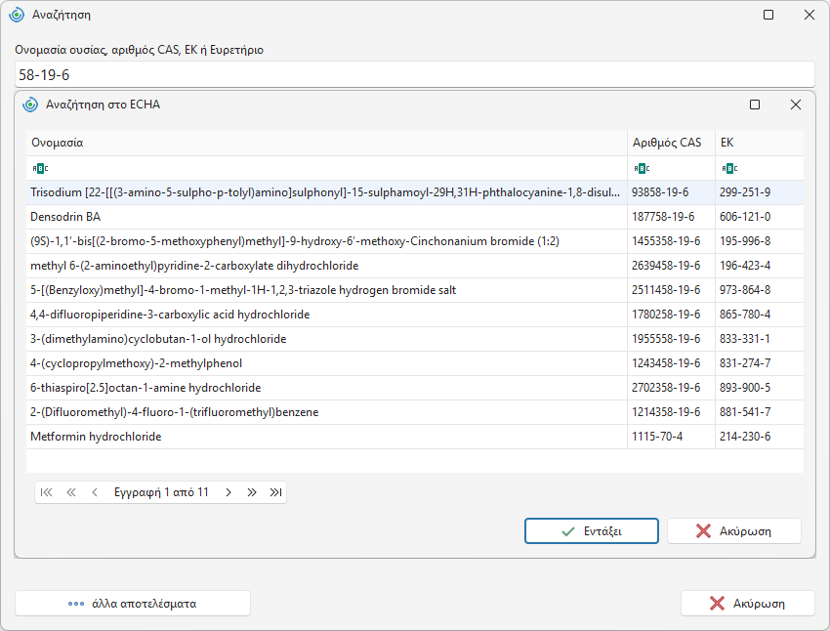This screenshot has width=830, height=631.
Task: Select the Densodrin BA row
Action: pyautogui.click(x=415, y=217)
